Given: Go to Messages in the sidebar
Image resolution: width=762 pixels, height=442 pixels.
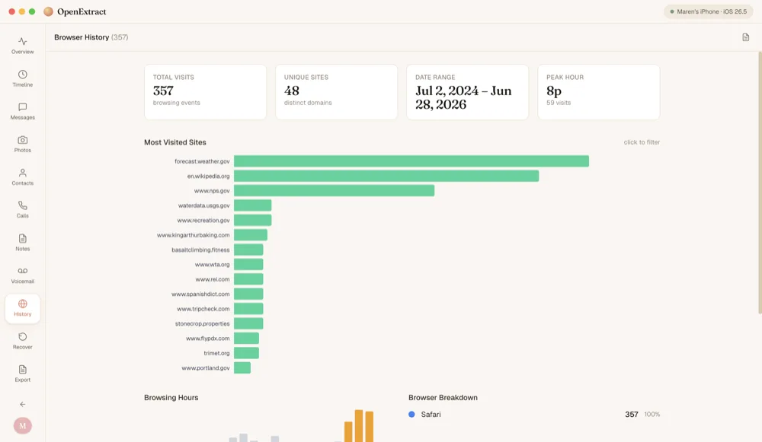Looking at the screenshot, I should point(22,111).
